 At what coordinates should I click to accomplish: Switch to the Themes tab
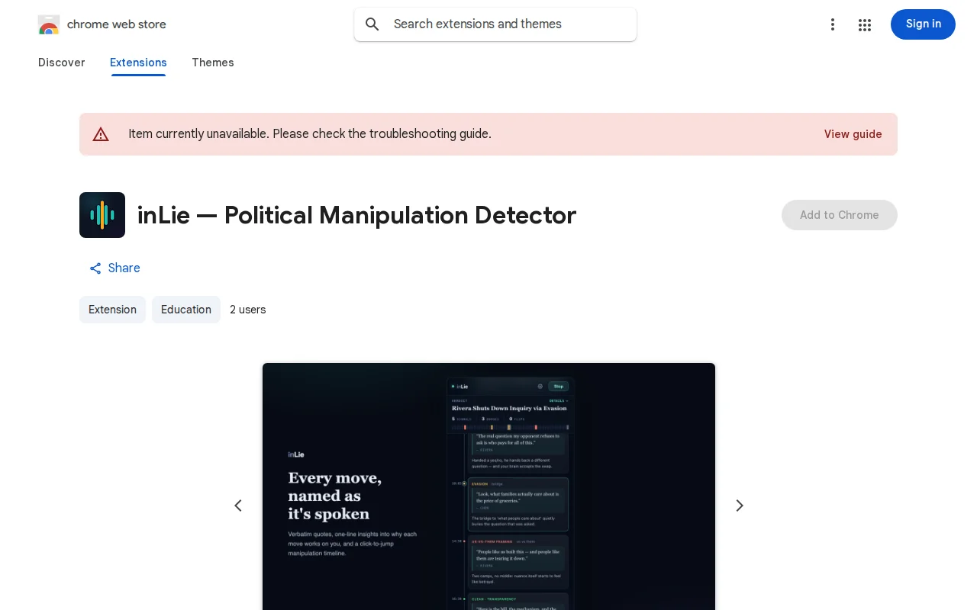[x=213, y=63]
